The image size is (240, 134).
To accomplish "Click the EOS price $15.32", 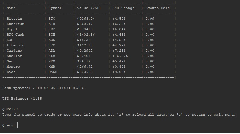I will [x=83, y=40].
